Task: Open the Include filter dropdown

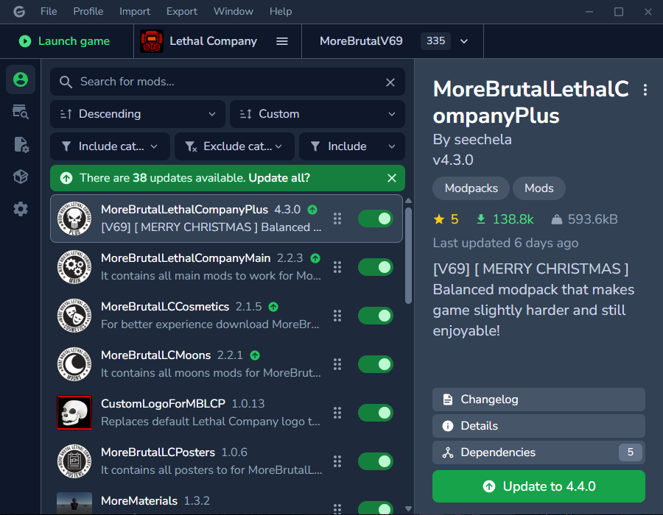Action: [352, 146]
